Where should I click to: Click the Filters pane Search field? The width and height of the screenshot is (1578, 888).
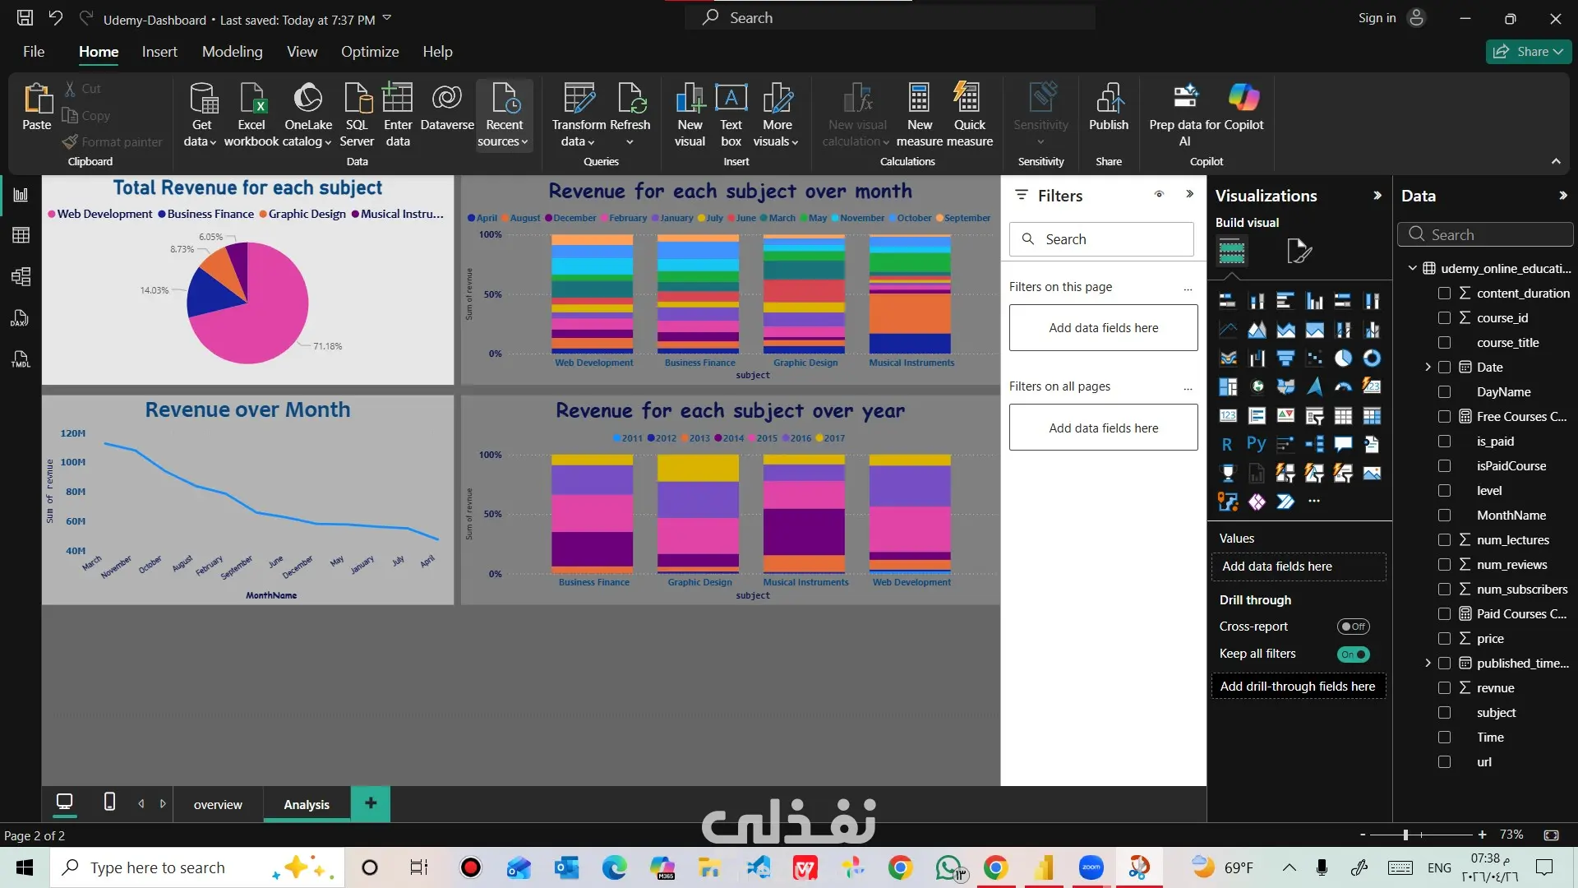[1101, 239]
